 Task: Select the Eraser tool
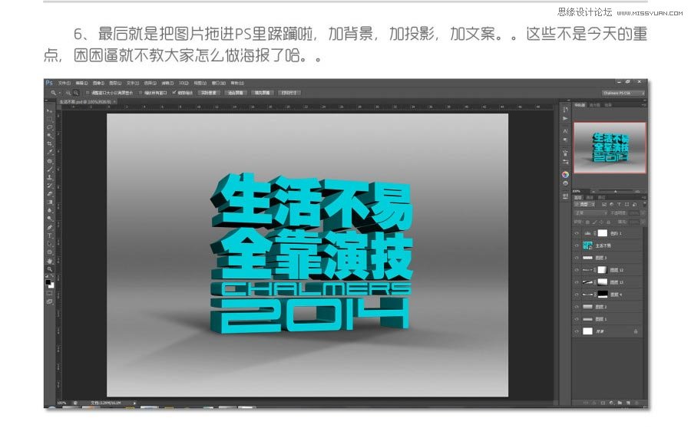50,193
